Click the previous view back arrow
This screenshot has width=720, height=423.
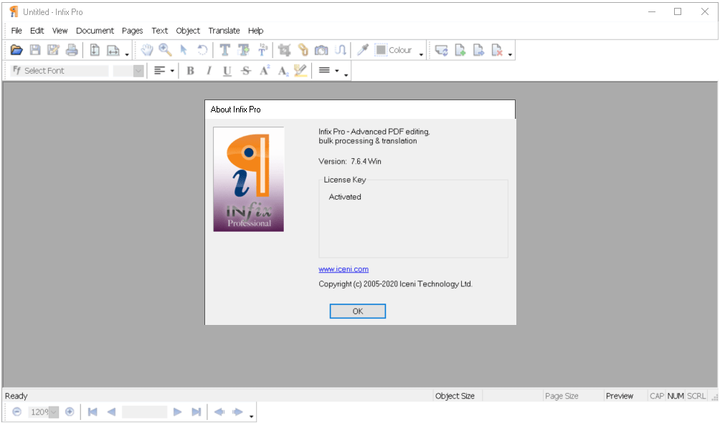[219, 412]
